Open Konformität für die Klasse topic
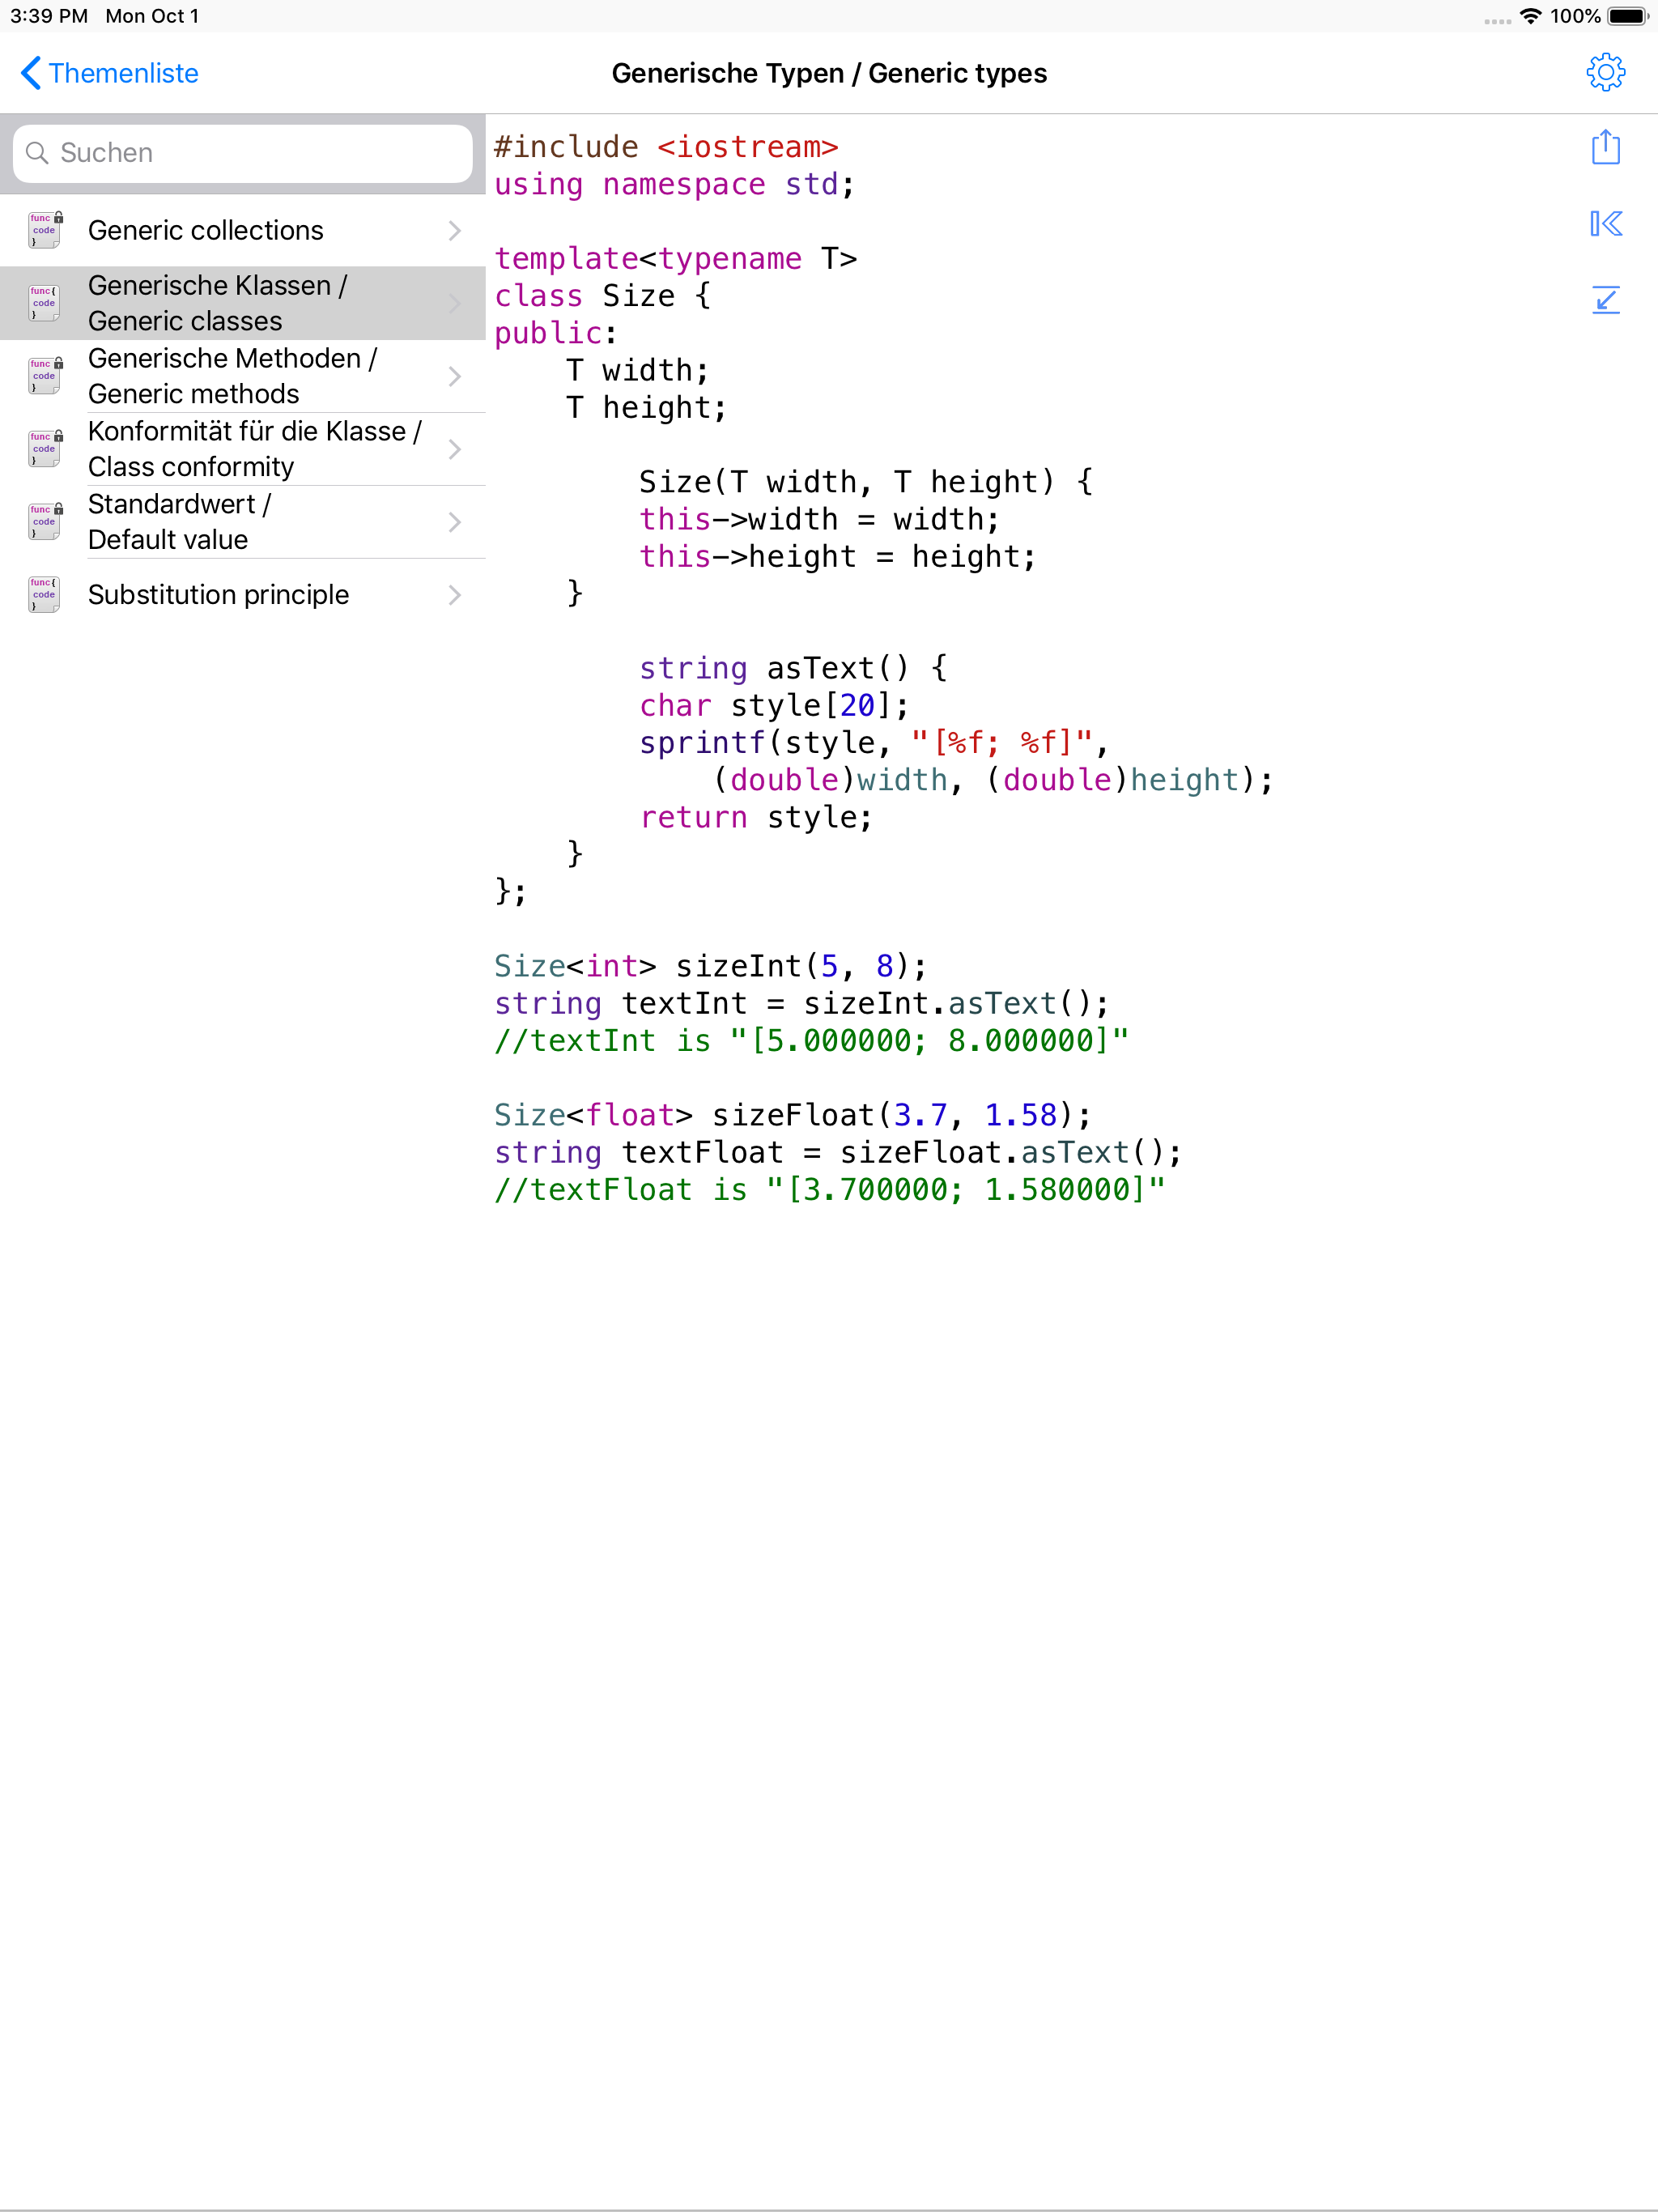This screenshot has width=1658, height=2212. click(x=243, y=449)
